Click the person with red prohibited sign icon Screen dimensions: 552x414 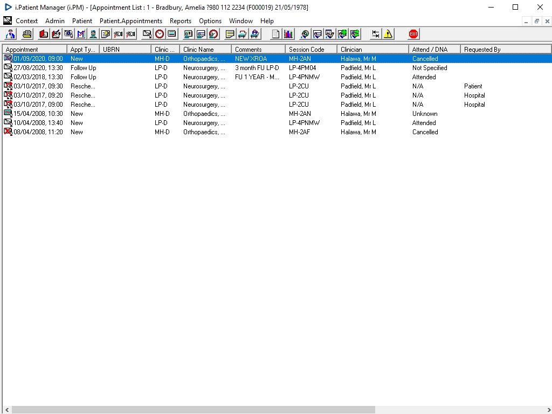point(213,34)
